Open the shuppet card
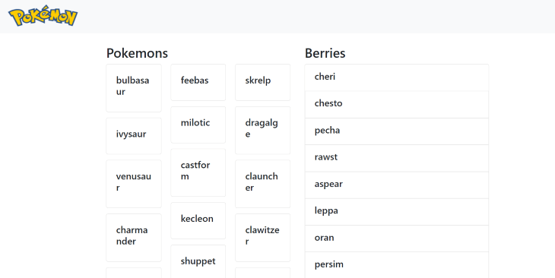The image size is (555, 278). (x=198, y=261)
